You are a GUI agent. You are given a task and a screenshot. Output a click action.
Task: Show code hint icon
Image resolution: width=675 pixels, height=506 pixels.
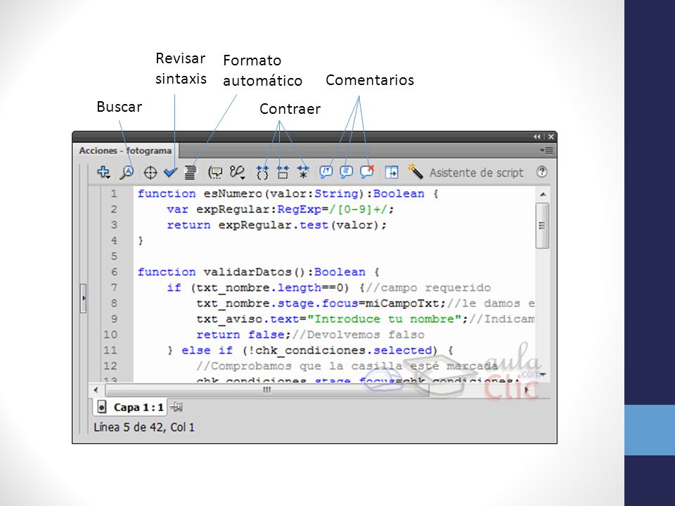(215, 173)
